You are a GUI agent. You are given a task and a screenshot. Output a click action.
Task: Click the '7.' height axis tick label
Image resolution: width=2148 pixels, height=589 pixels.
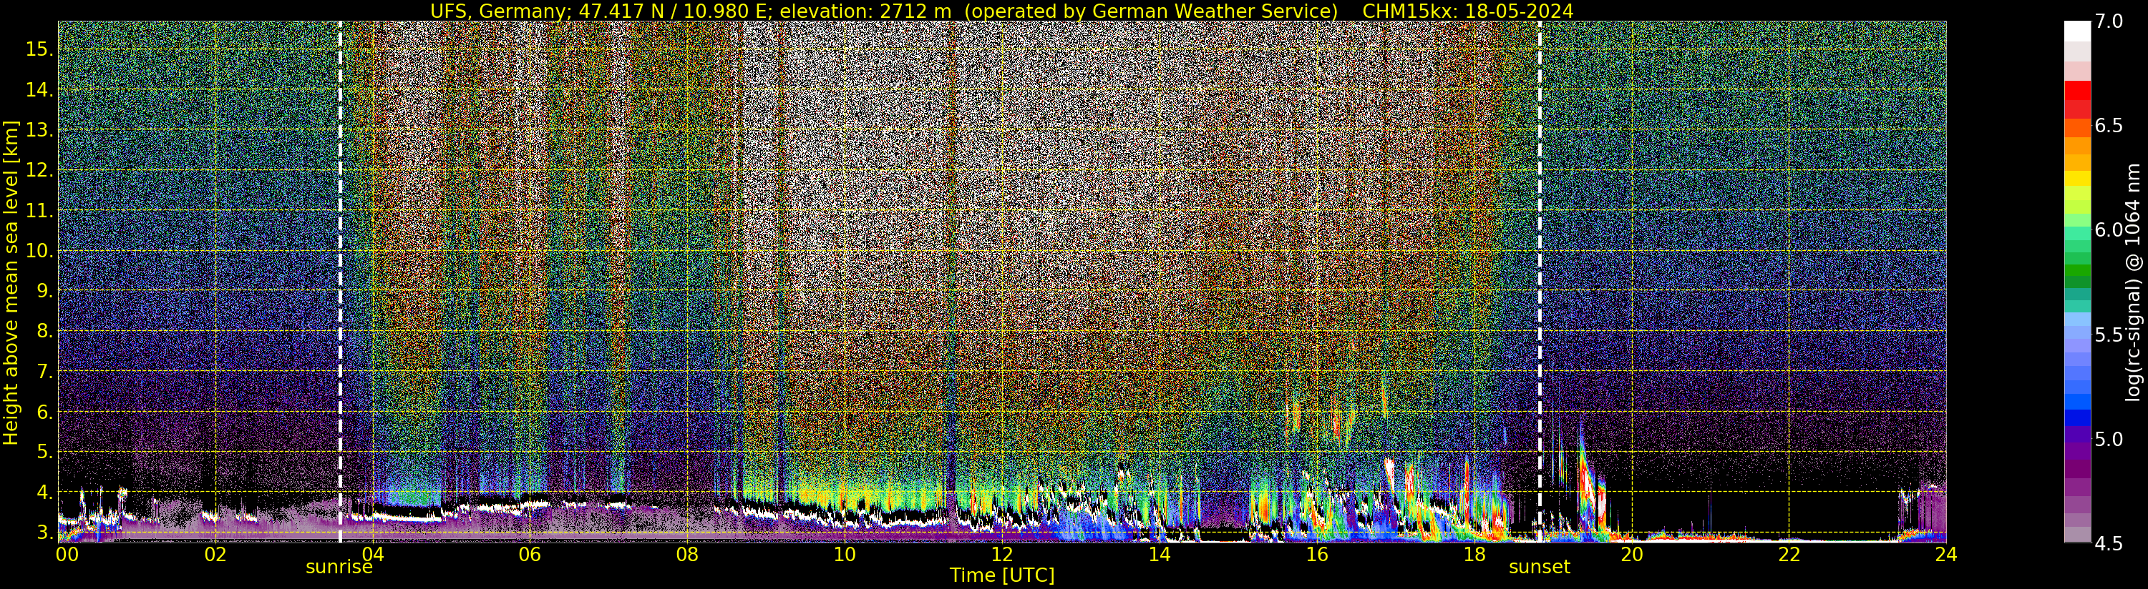tap(44, 372)
